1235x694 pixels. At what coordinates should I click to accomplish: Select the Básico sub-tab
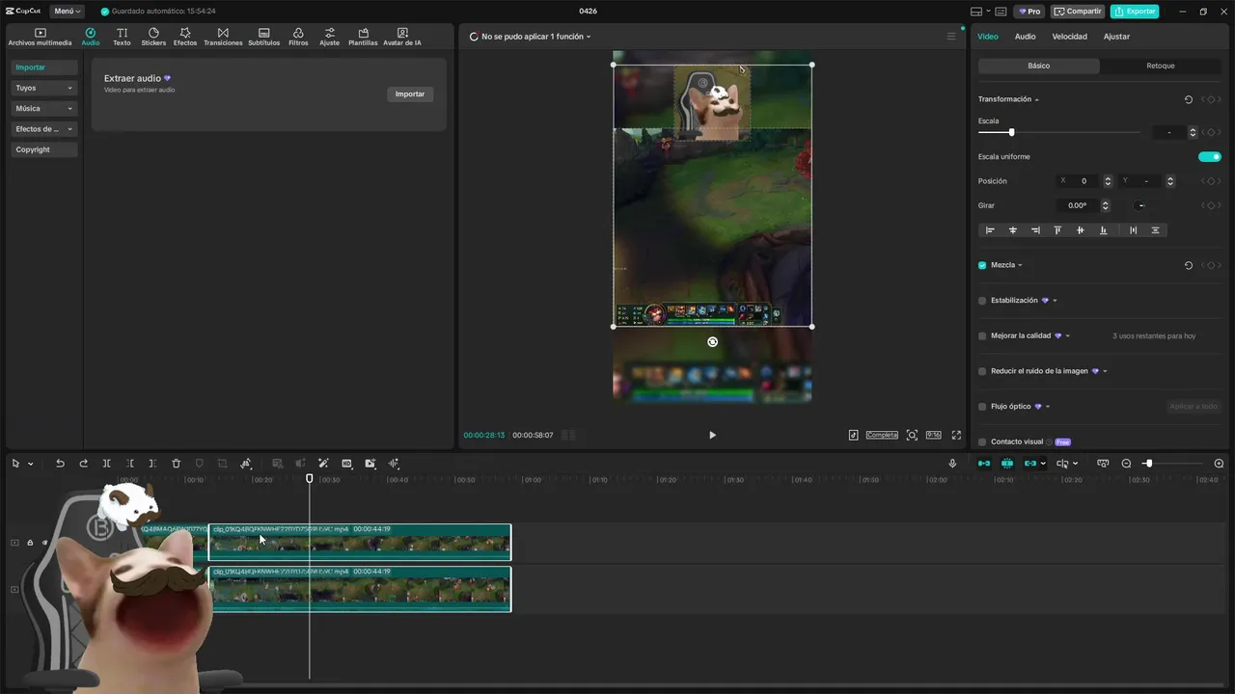click(1039, 66)
